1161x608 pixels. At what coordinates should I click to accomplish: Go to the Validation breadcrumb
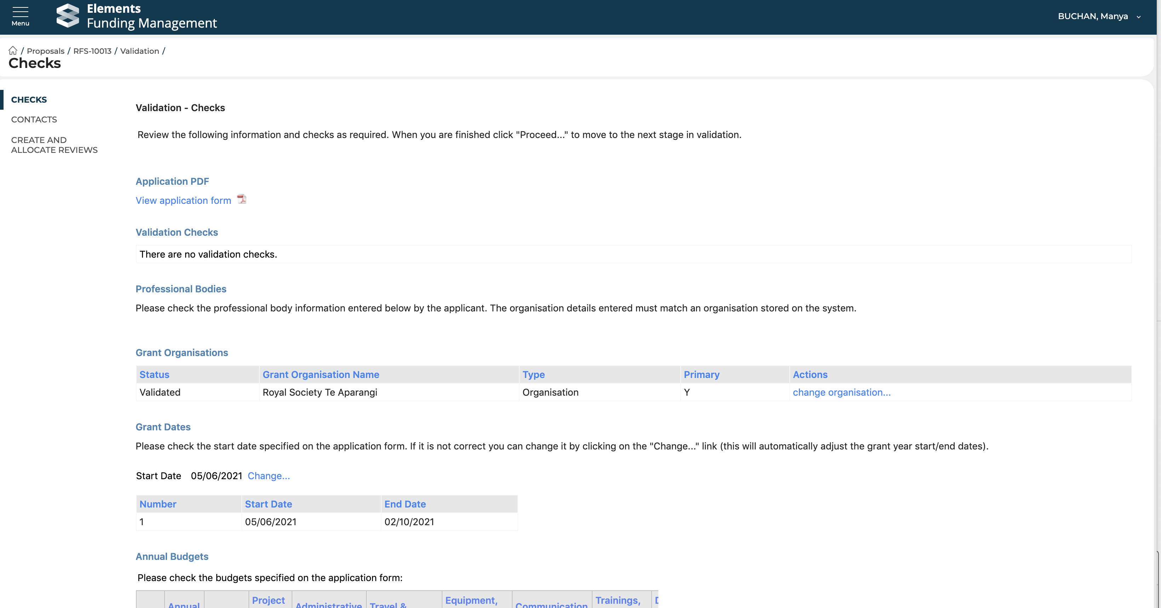pyautogui.click(x=139, y=51)
